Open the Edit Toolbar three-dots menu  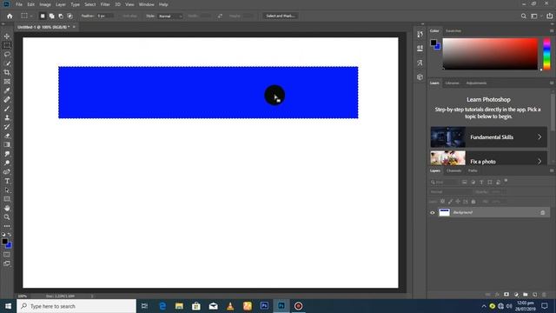point(7,226)
